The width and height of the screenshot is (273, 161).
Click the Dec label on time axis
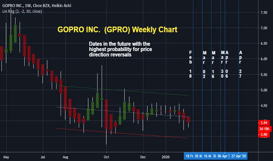(x=143, y=157)
